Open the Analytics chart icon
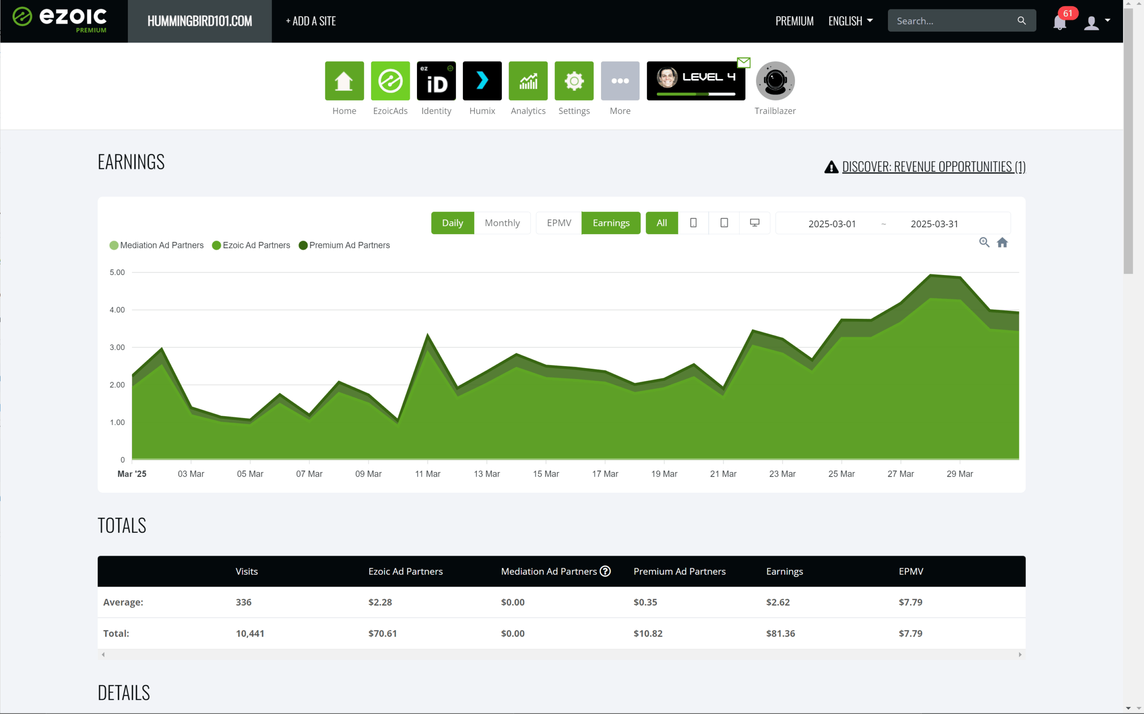1144x714 pixels. click(528, 81)
